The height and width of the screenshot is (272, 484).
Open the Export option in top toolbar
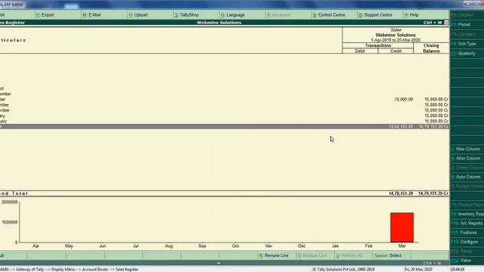click(45, 15)
